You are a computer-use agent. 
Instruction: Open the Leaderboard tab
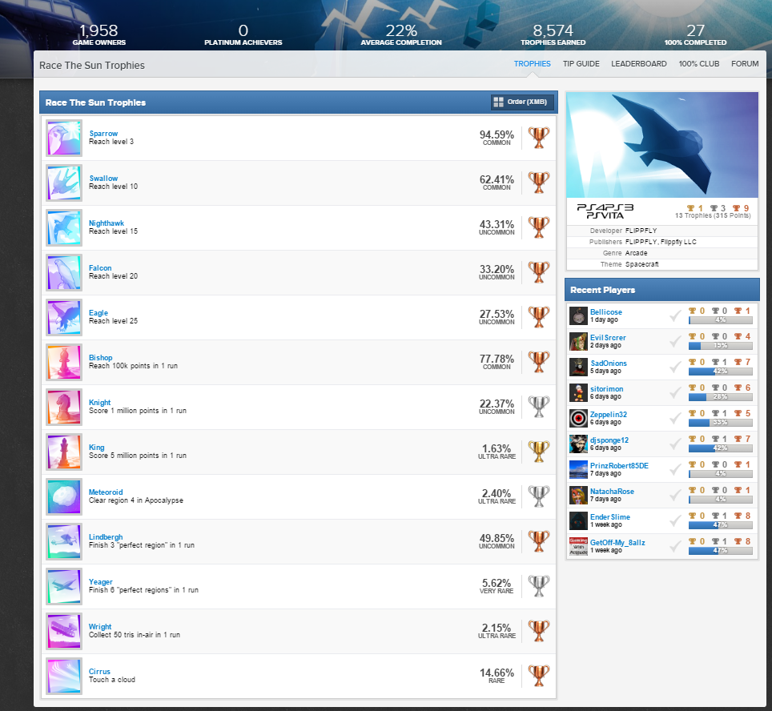pyautogui.click(x=638, y=64)
